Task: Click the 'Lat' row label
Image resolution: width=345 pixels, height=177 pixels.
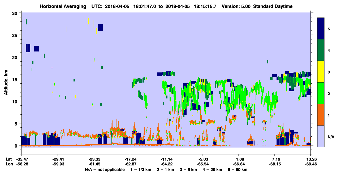Action: (8, 159)
